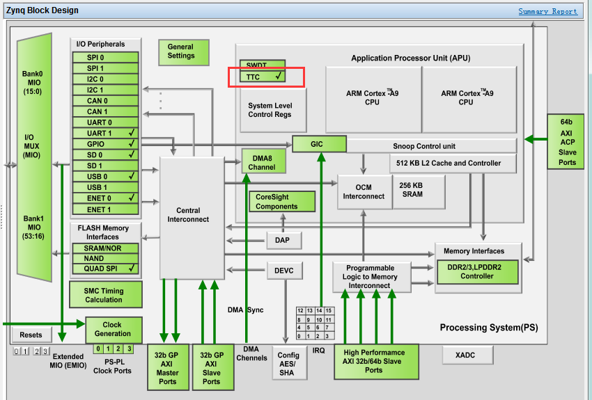Click the Resets block
The height and width of the screenshot is (400, 592).
pos(31,335)
